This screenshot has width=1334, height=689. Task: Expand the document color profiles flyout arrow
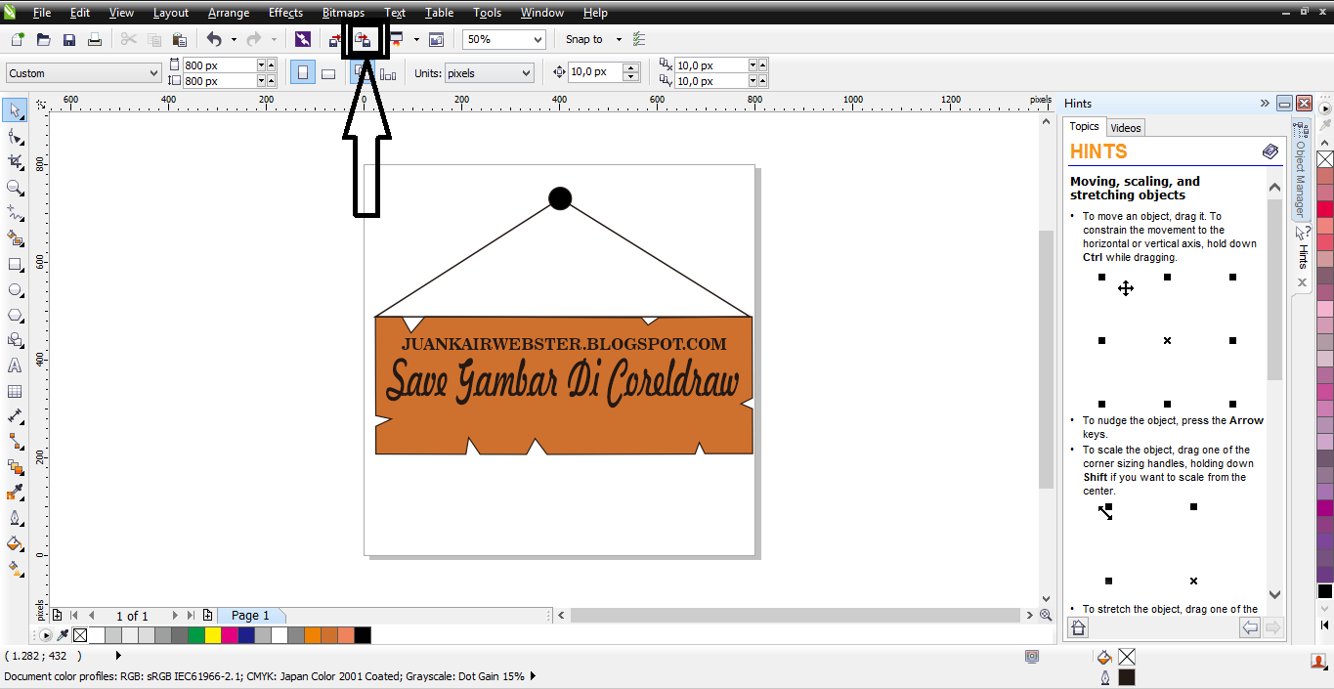click(533, 676)
